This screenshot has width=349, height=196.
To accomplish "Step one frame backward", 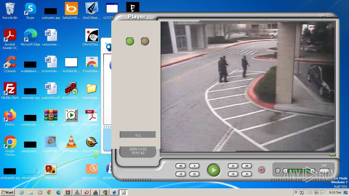I will [194, 174].
